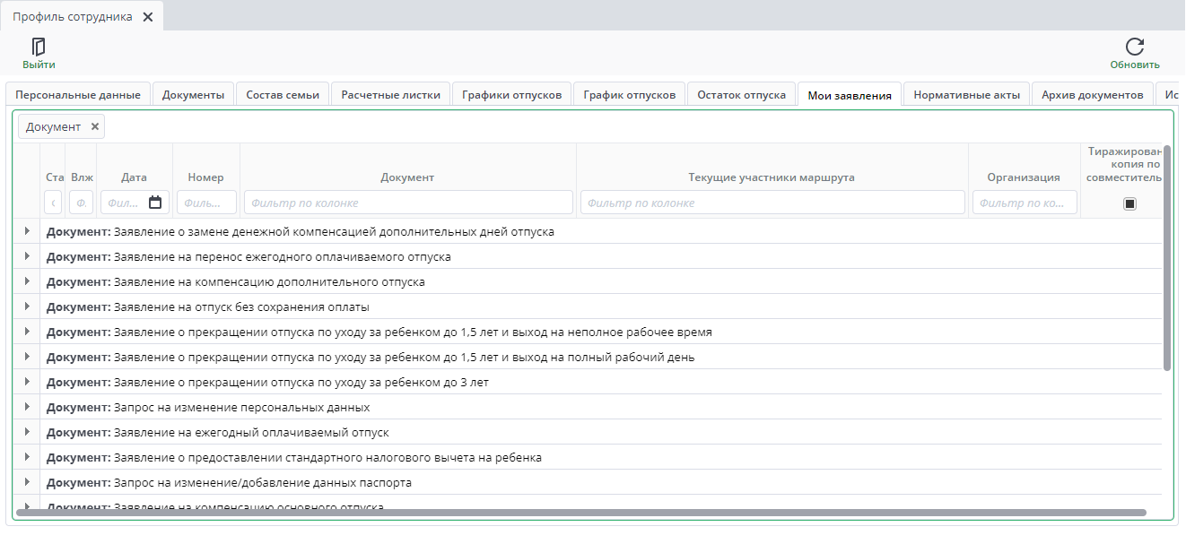1186x544 pixels.
Task: Expand the group Заявление на перенос ежегодного оплачиваемого отпуска
Action: click(x=27, y=256)
